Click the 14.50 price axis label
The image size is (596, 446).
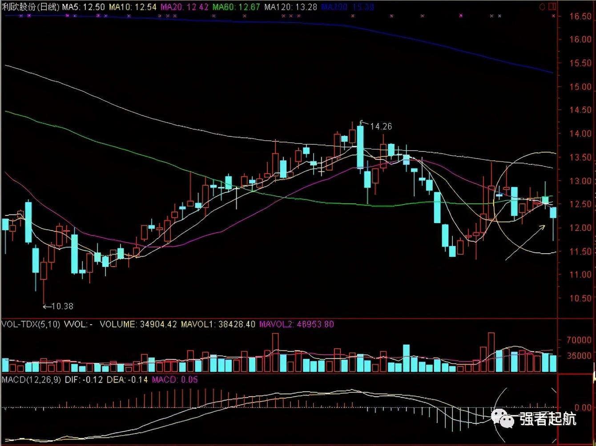[x=580, y=110]
